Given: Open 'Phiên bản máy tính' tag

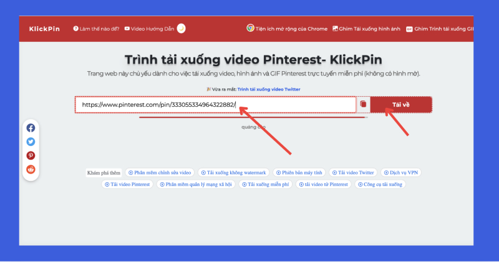Looking at the screenshot, I should coord(299,173).
